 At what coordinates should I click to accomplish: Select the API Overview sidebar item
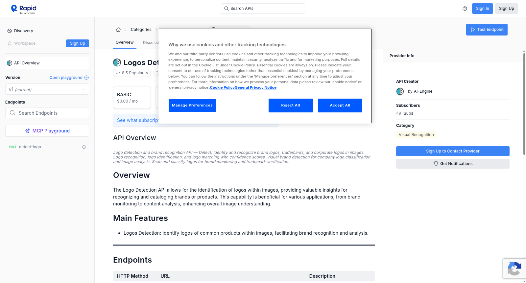point(47,63)
